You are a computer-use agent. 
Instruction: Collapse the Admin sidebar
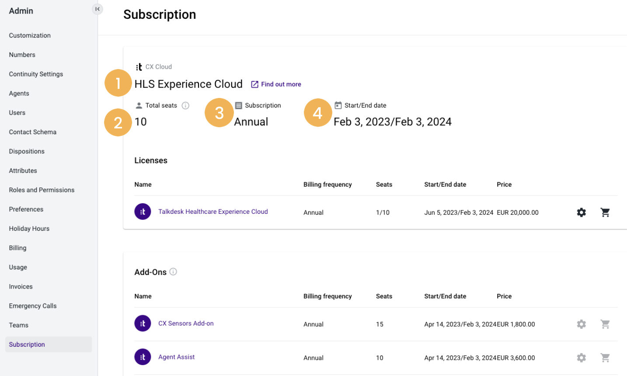[x=97, y=9]
